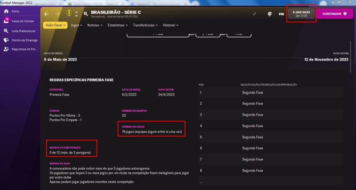Image resolution: width=356 pixels, height=190 pixels.
Task: Click the 6/5/2023 start date value
Action: 129,95
